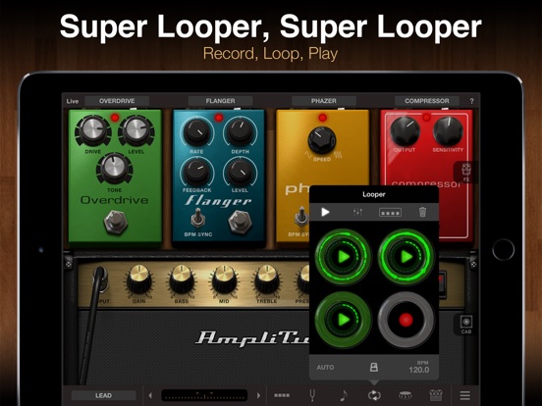
Task: Click the AUTO button in Looper
Action: [x=325, y=368]
